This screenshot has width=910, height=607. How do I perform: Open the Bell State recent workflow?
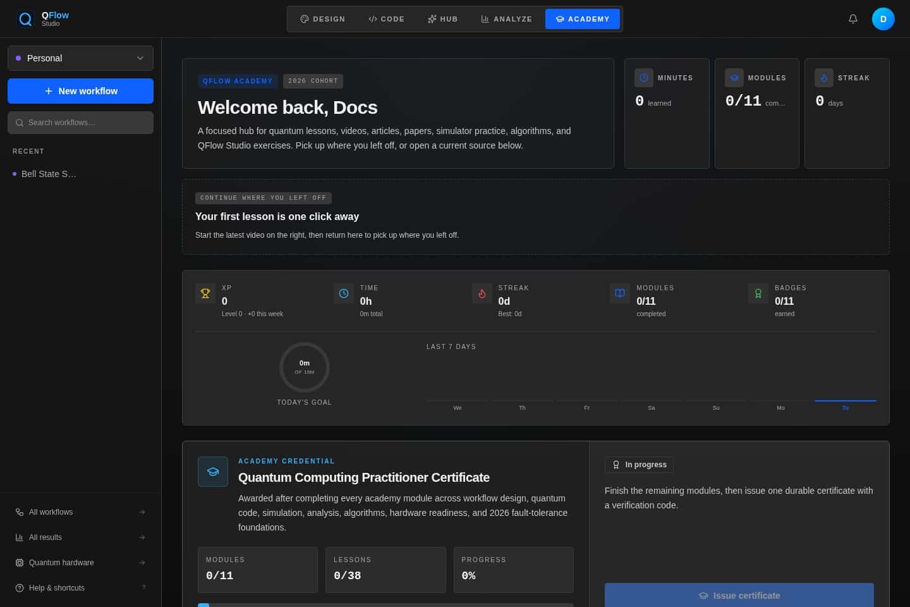tap(80, 174)
